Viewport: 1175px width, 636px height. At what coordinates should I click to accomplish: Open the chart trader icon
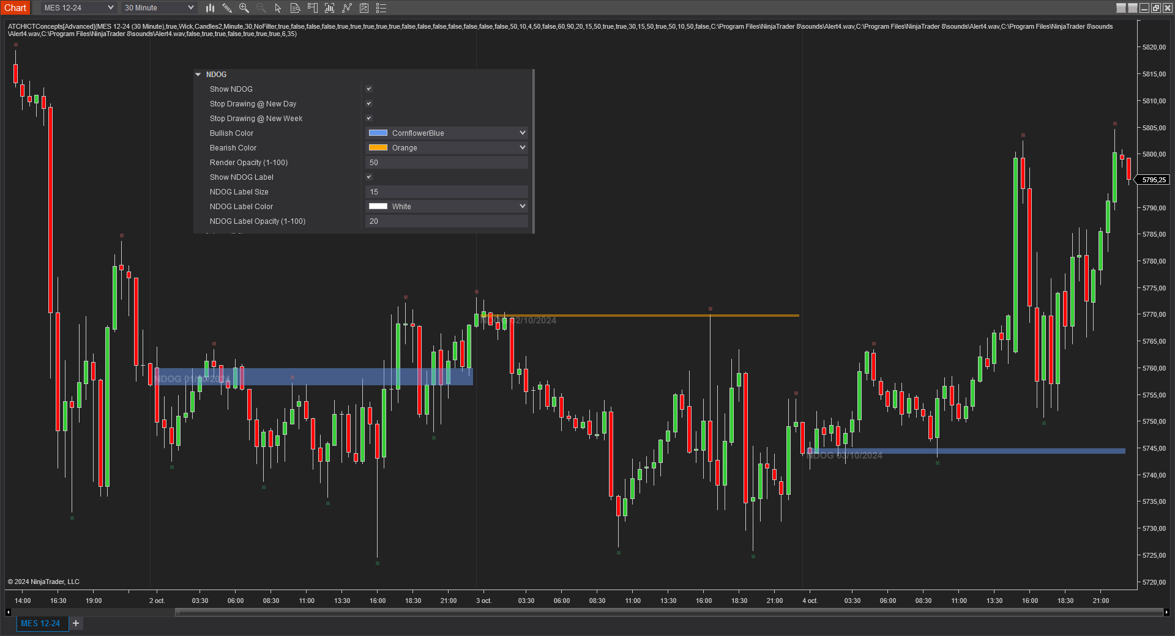[x=312, y=8]
